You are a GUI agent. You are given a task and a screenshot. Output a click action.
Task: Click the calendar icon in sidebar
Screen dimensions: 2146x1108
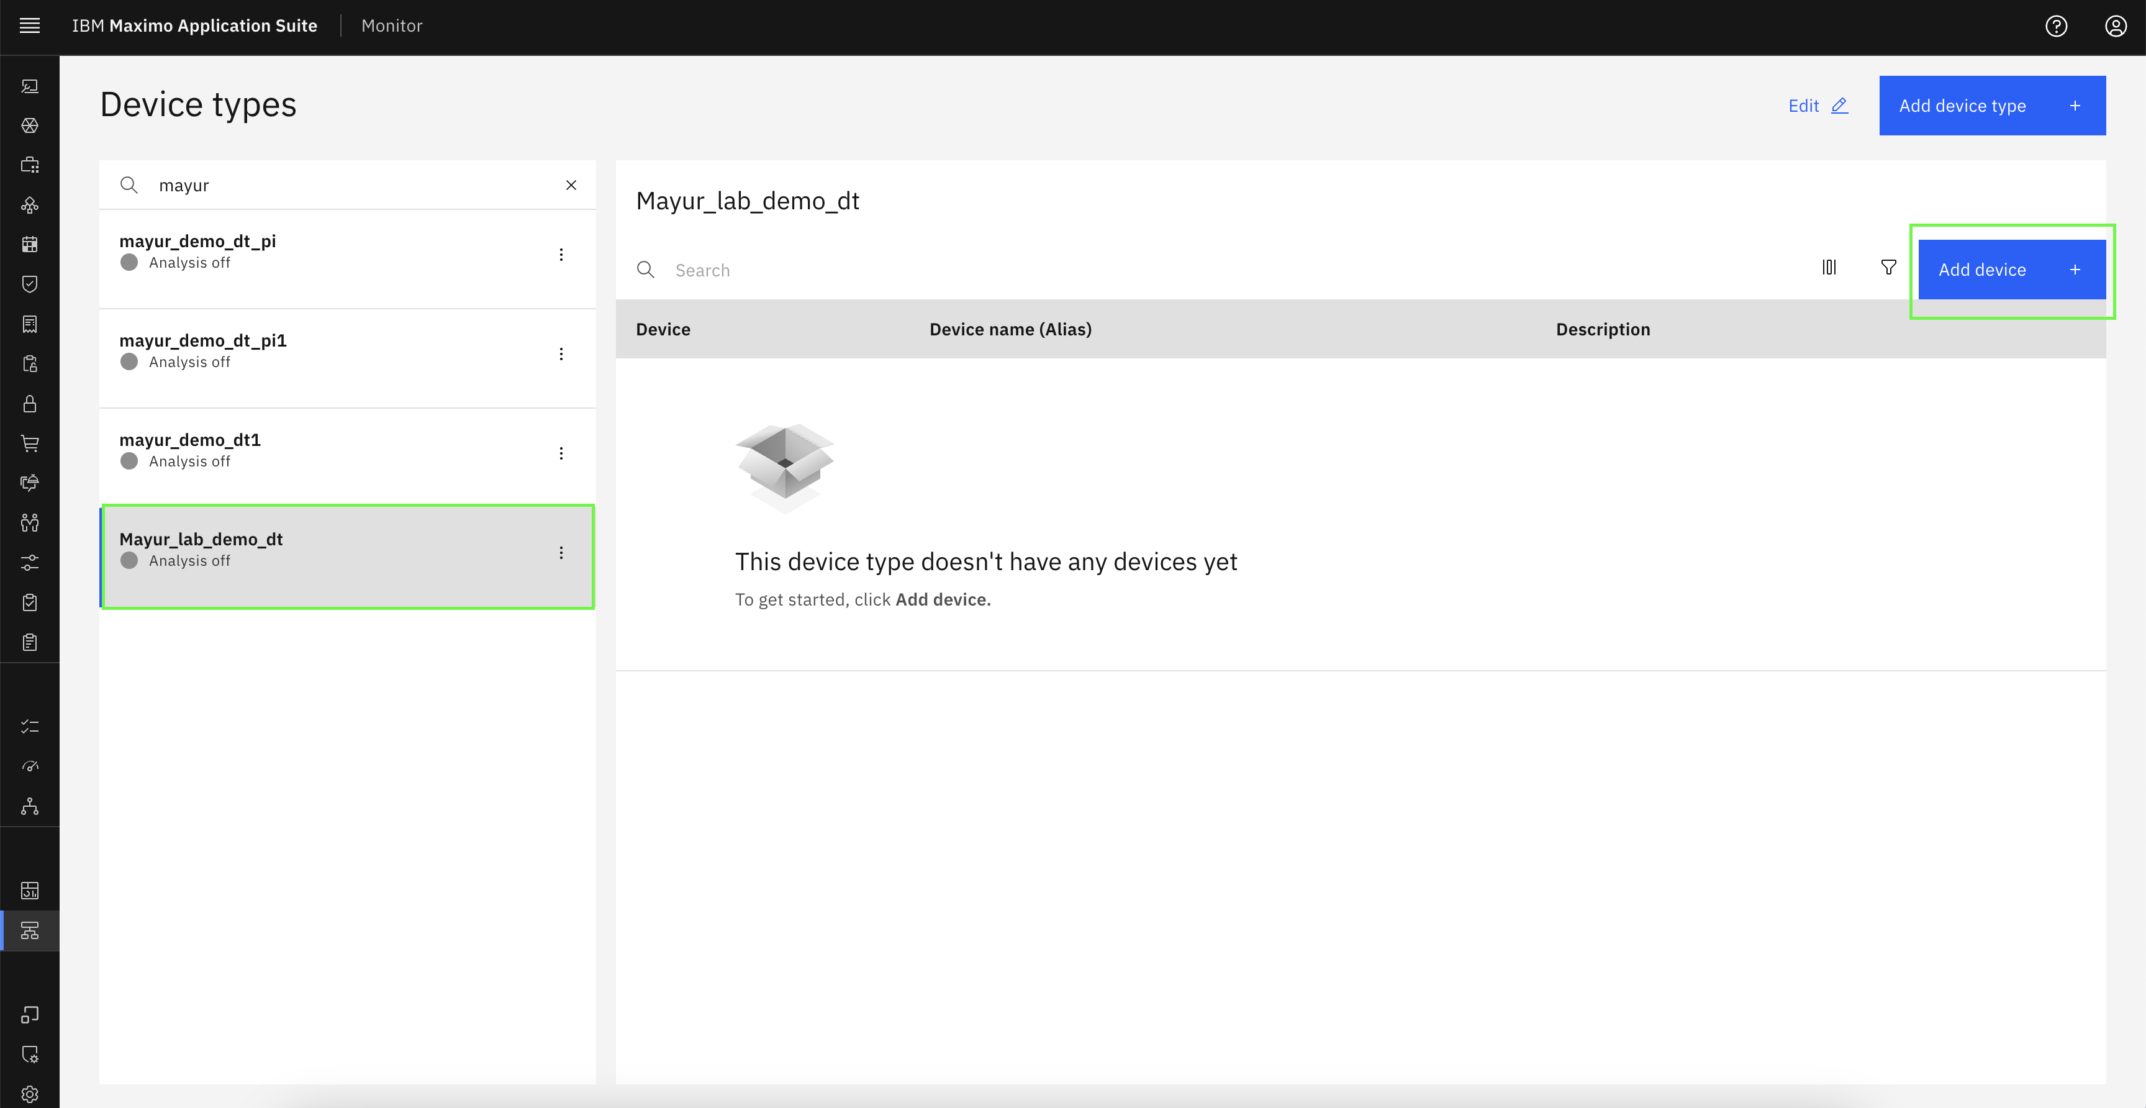30,244
